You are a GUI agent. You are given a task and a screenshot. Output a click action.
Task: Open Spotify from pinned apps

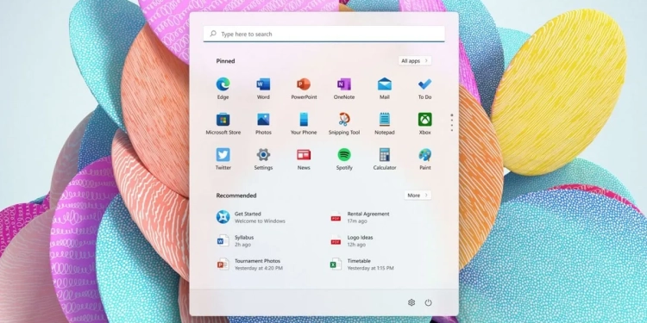(x=344, y=159)
